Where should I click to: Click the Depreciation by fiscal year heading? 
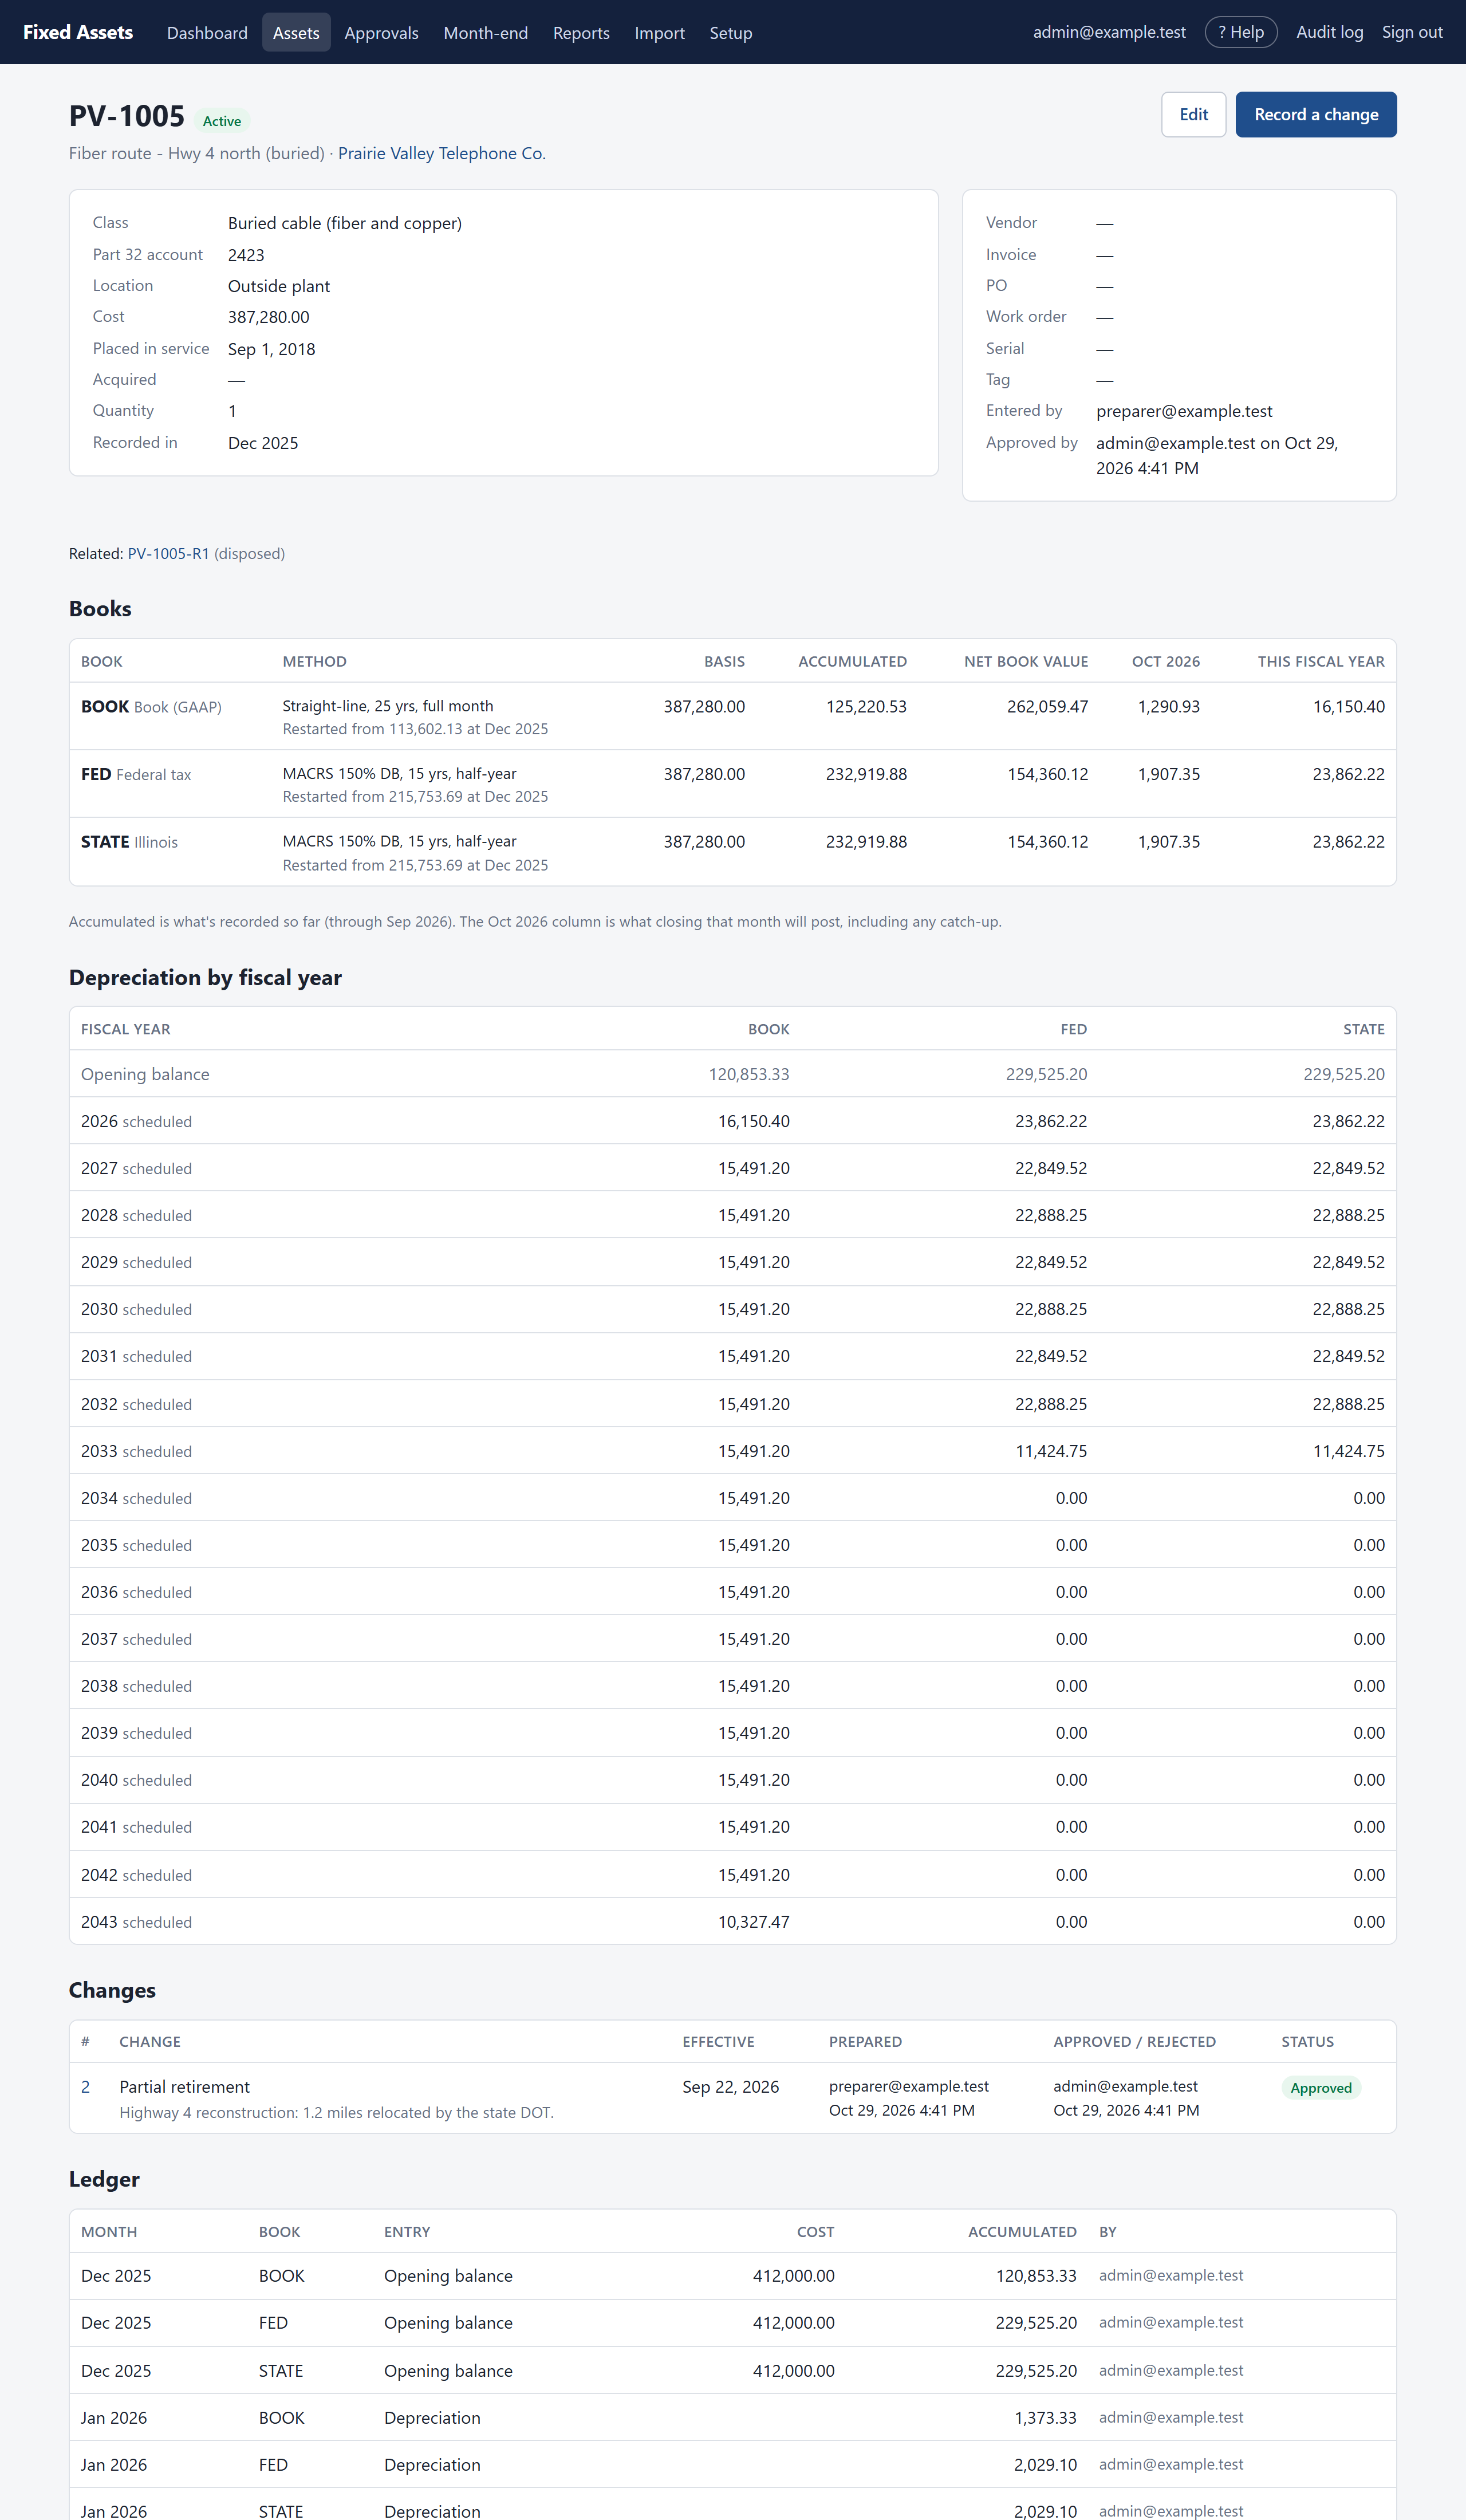click(205, 978)
